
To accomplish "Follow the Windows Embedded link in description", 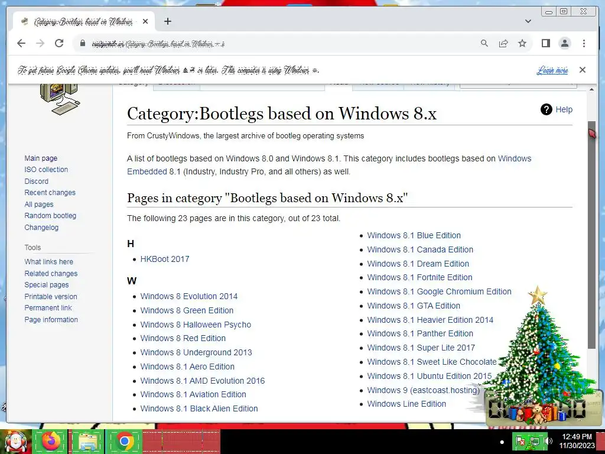I will (515, 158).
